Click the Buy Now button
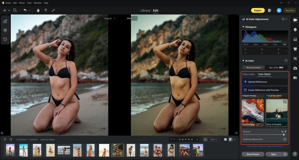This screenshot has width=299, height=160. pyautogui.click(x=290, y=10)
